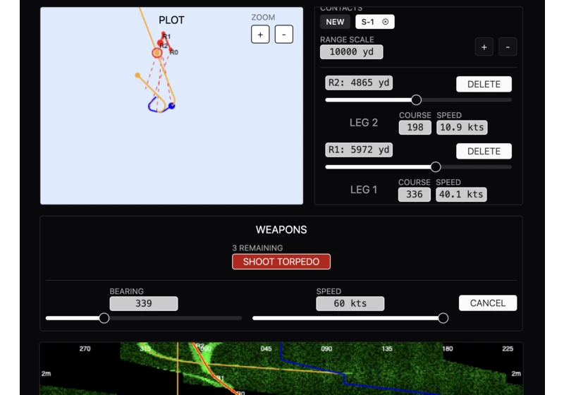The height and width of the screenshot is (395, 564).
Task: Click the 3 REMAINING torpedo count
Action: pyautogui.click(x=257, y=248)
